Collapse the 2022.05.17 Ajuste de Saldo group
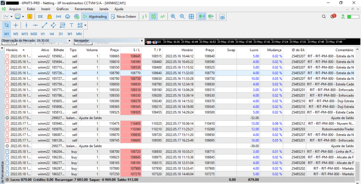The width and height of the screenshot is (361, 184). [x=7, y=118]
